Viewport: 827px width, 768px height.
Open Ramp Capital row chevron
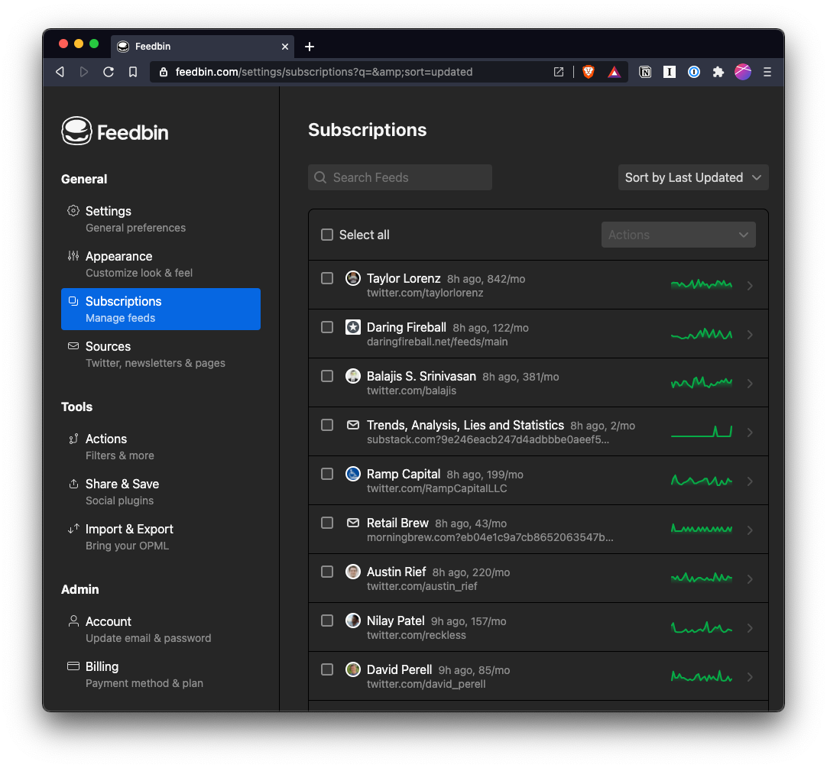coord(750,481)
